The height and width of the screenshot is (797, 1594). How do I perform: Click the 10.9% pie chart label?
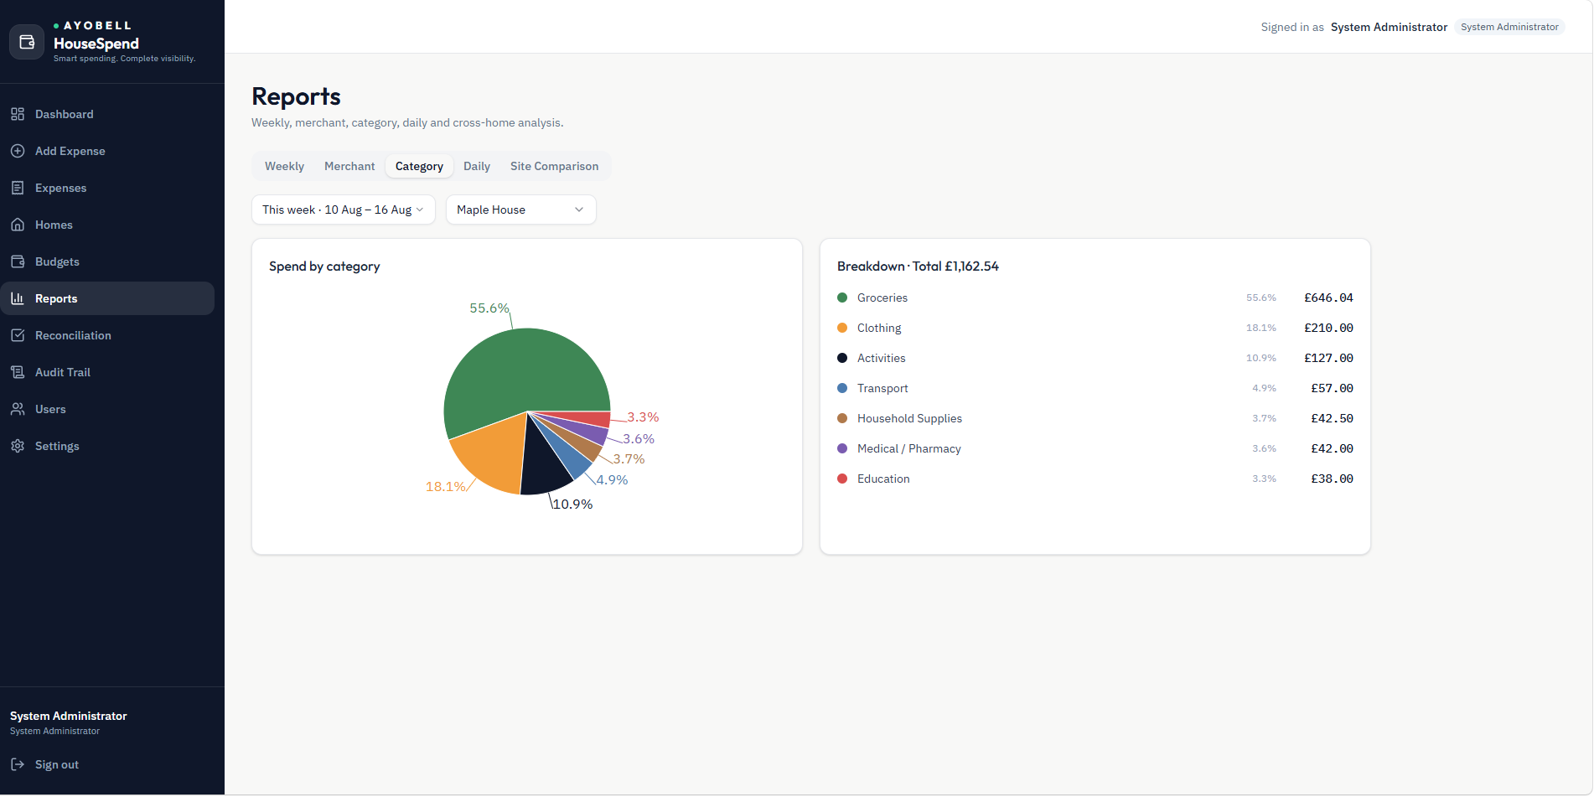coord(572,504)
